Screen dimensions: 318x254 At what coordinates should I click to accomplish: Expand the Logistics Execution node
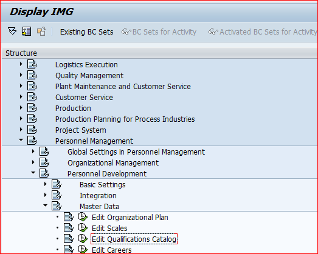click(21, 64)
